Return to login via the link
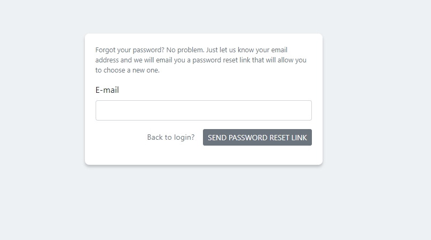Screen dimensions: 431x240 pos(170,138)
